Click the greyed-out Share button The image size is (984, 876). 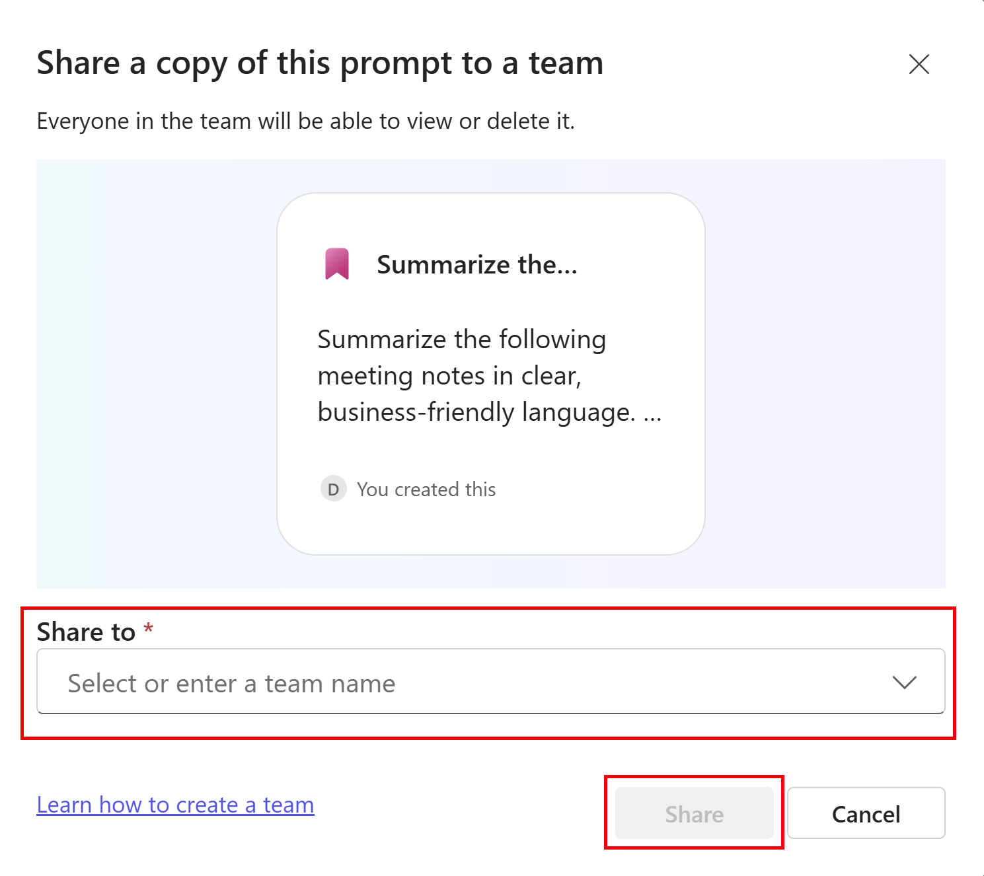pyautogui.click(x=694, y=813)
